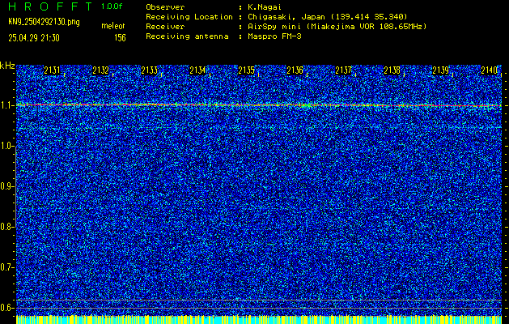Click the 0.9 kHz axis label

tap(6, 186)
